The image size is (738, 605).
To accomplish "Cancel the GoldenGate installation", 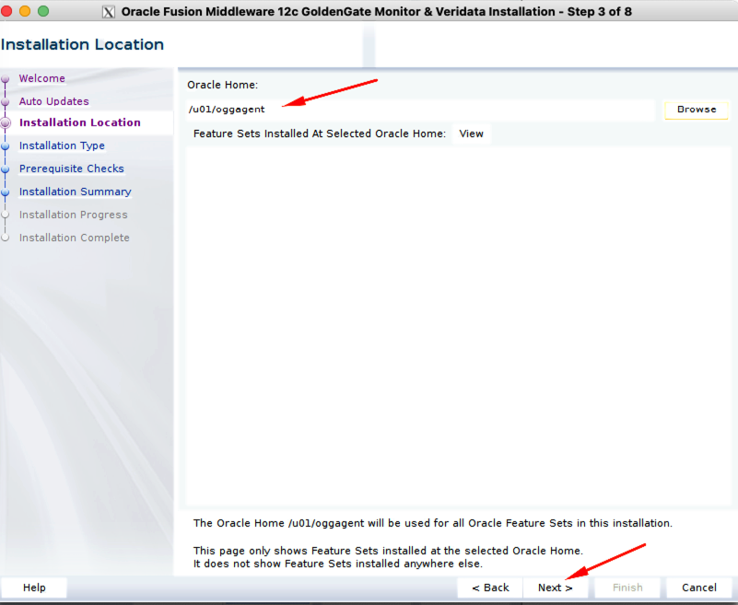I will click(699, 588).
